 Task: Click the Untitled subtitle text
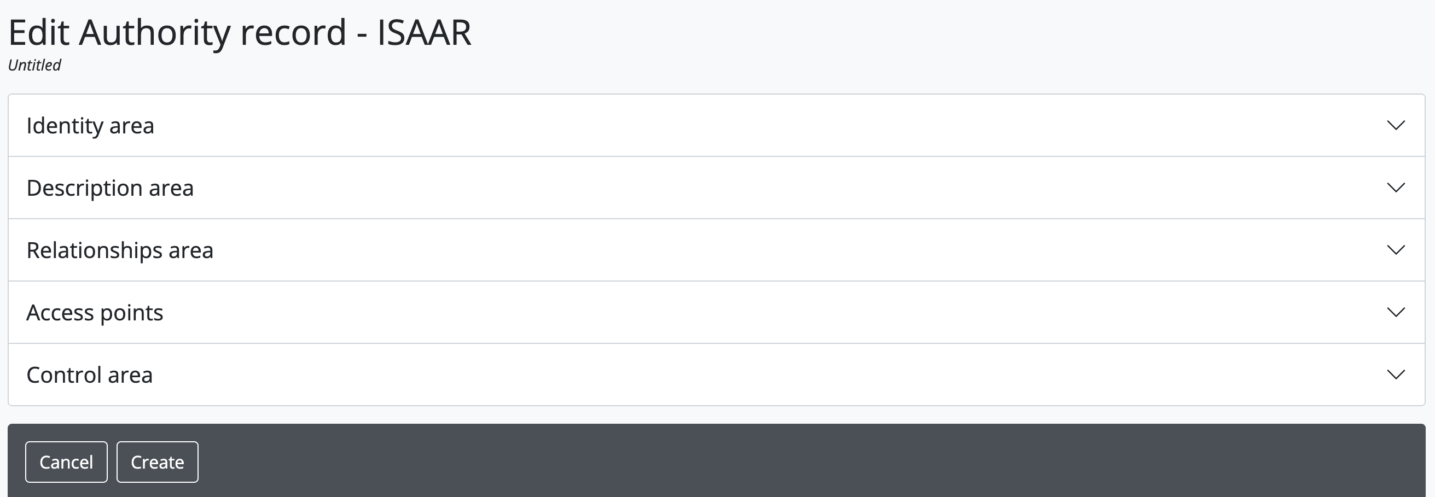click(34, 65)
